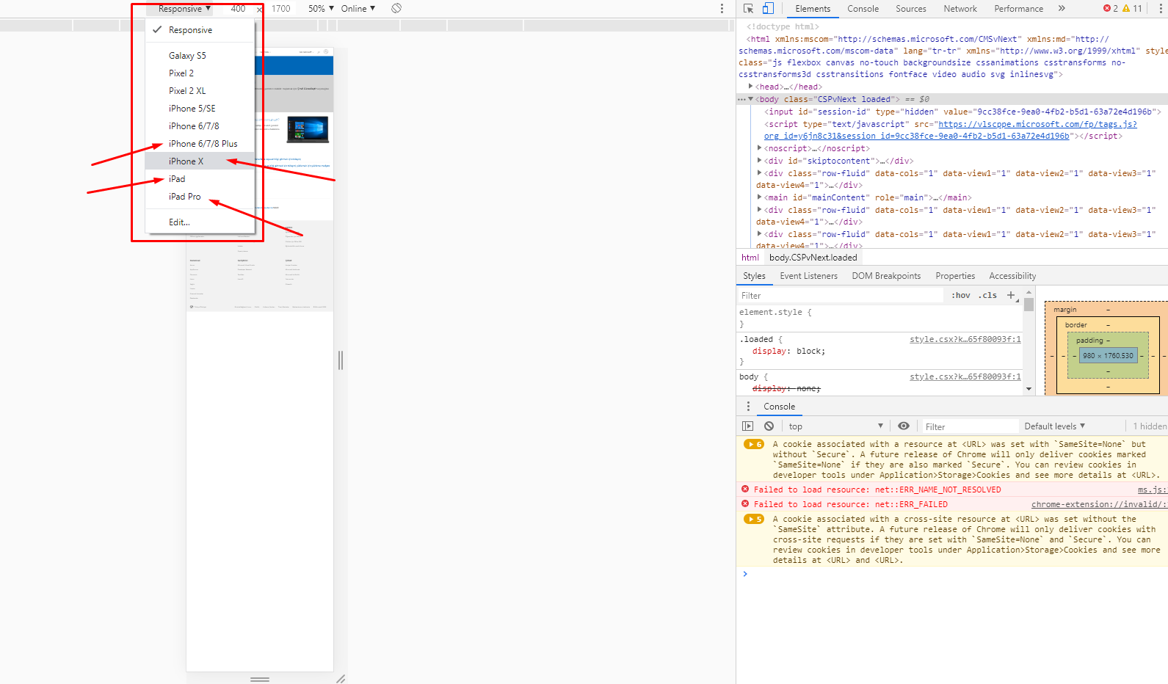
Task: Select the inspect element picker tool
Action: point(748,9)
